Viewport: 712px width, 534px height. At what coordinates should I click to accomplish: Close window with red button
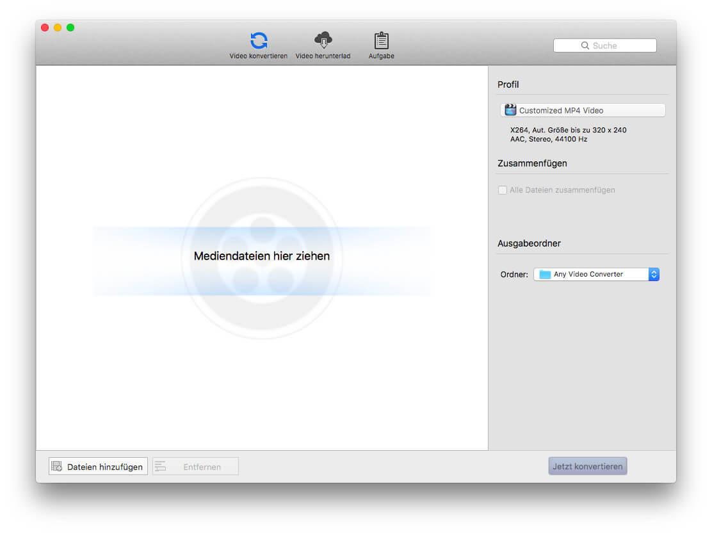45,28
